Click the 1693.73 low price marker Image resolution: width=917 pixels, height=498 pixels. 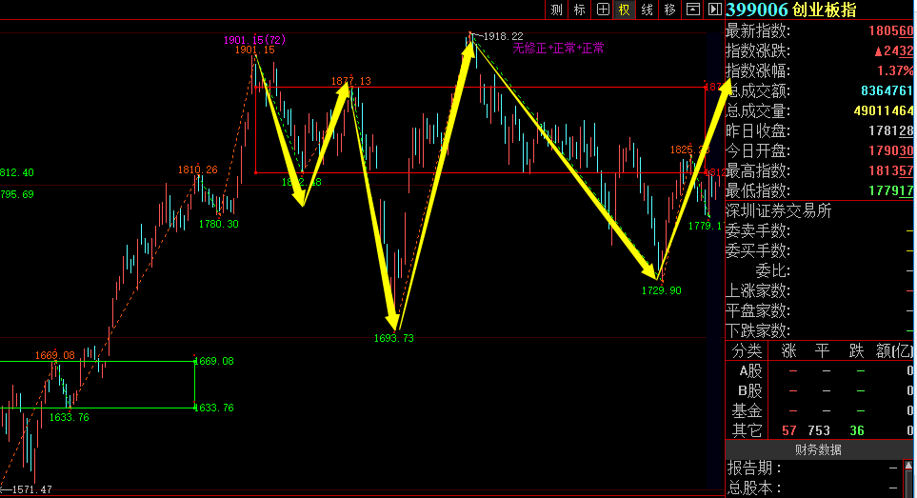tap(393, 338)
